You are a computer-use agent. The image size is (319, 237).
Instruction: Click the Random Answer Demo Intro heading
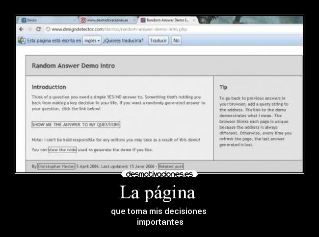click(x=73, y=66)
